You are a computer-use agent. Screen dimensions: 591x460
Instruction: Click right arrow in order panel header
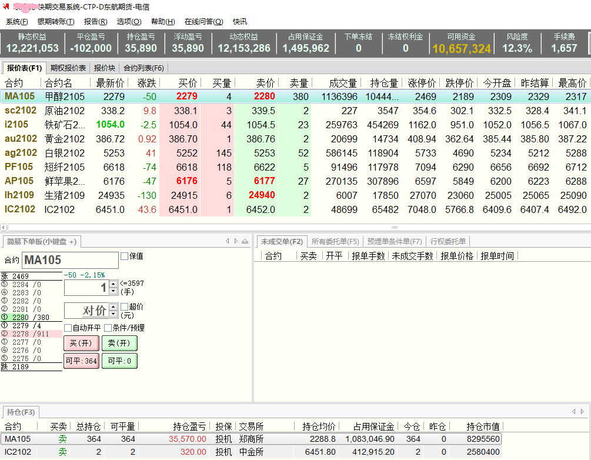coord(236,241)
